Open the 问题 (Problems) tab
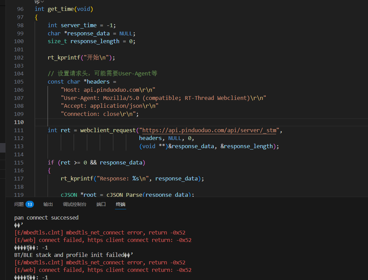 (x=19, y=204)
